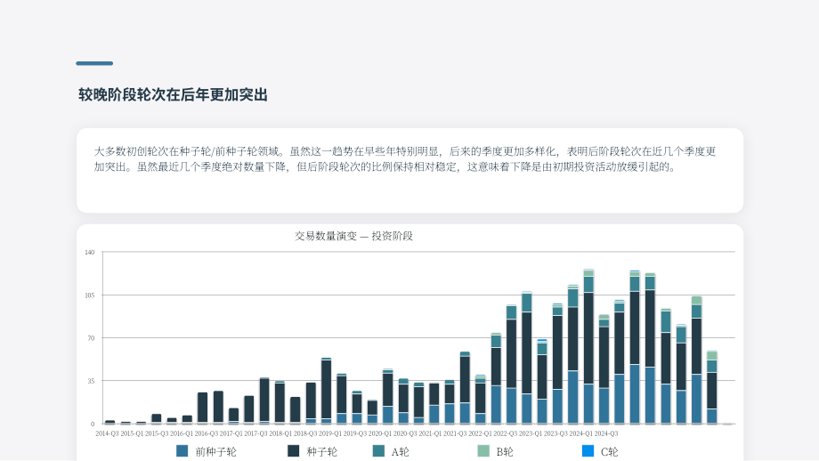Click the A轮 legend color swatch

[x=378, y=451]
